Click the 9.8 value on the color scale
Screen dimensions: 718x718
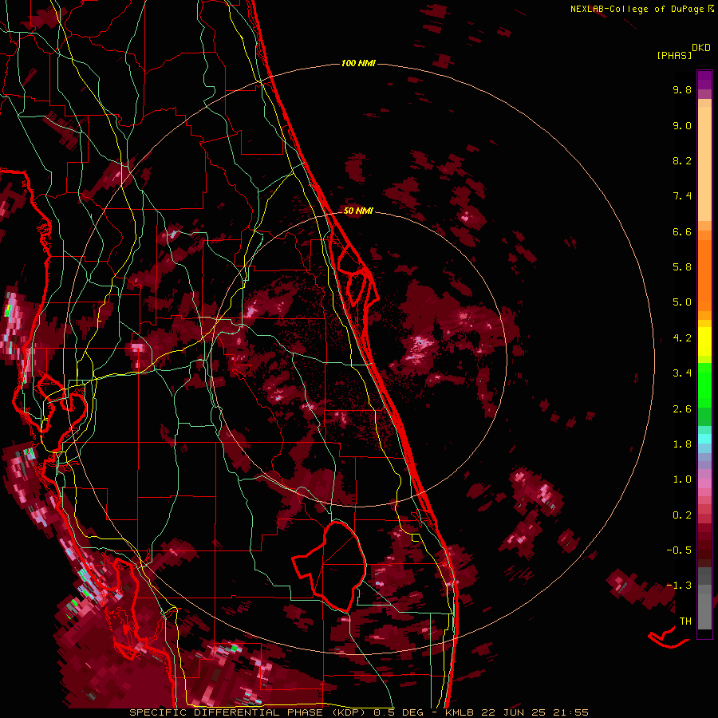[682, 89]
